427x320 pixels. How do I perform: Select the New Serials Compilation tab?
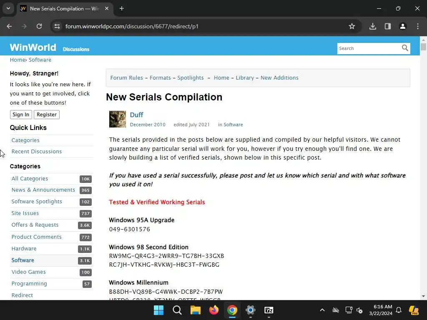(x=64, y=8)
